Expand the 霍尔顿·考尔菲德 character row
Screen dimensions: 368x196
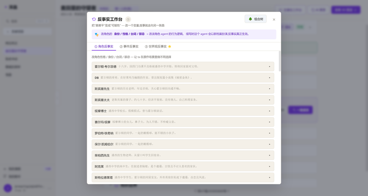pos(183,66)
